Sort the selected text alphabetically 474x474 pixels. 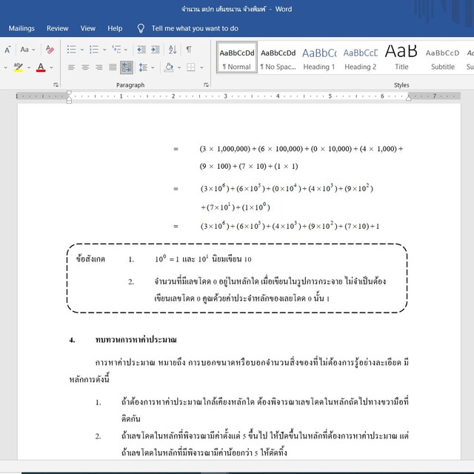pyautogui.click(x=173, y=50)
